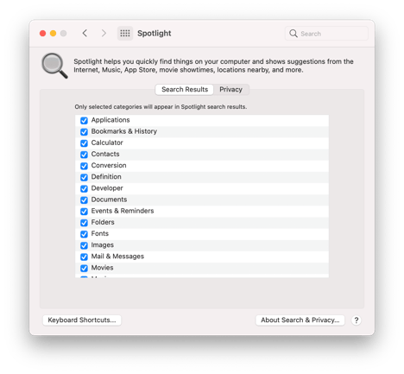
Task: Switch to the Search Results tab
Action: pos(185,90)
